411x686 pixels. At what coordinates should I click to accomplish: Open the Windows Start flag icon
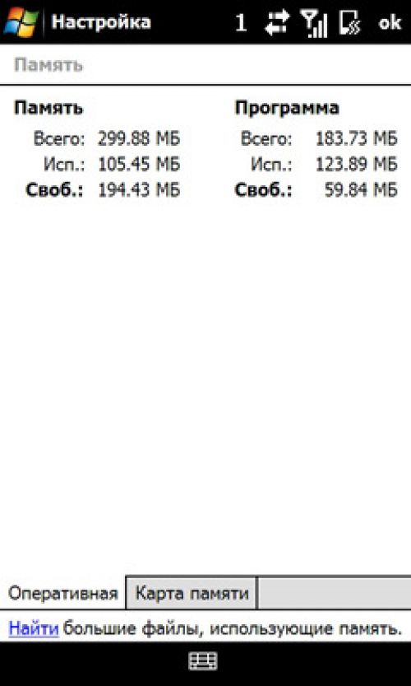point(21,21)
